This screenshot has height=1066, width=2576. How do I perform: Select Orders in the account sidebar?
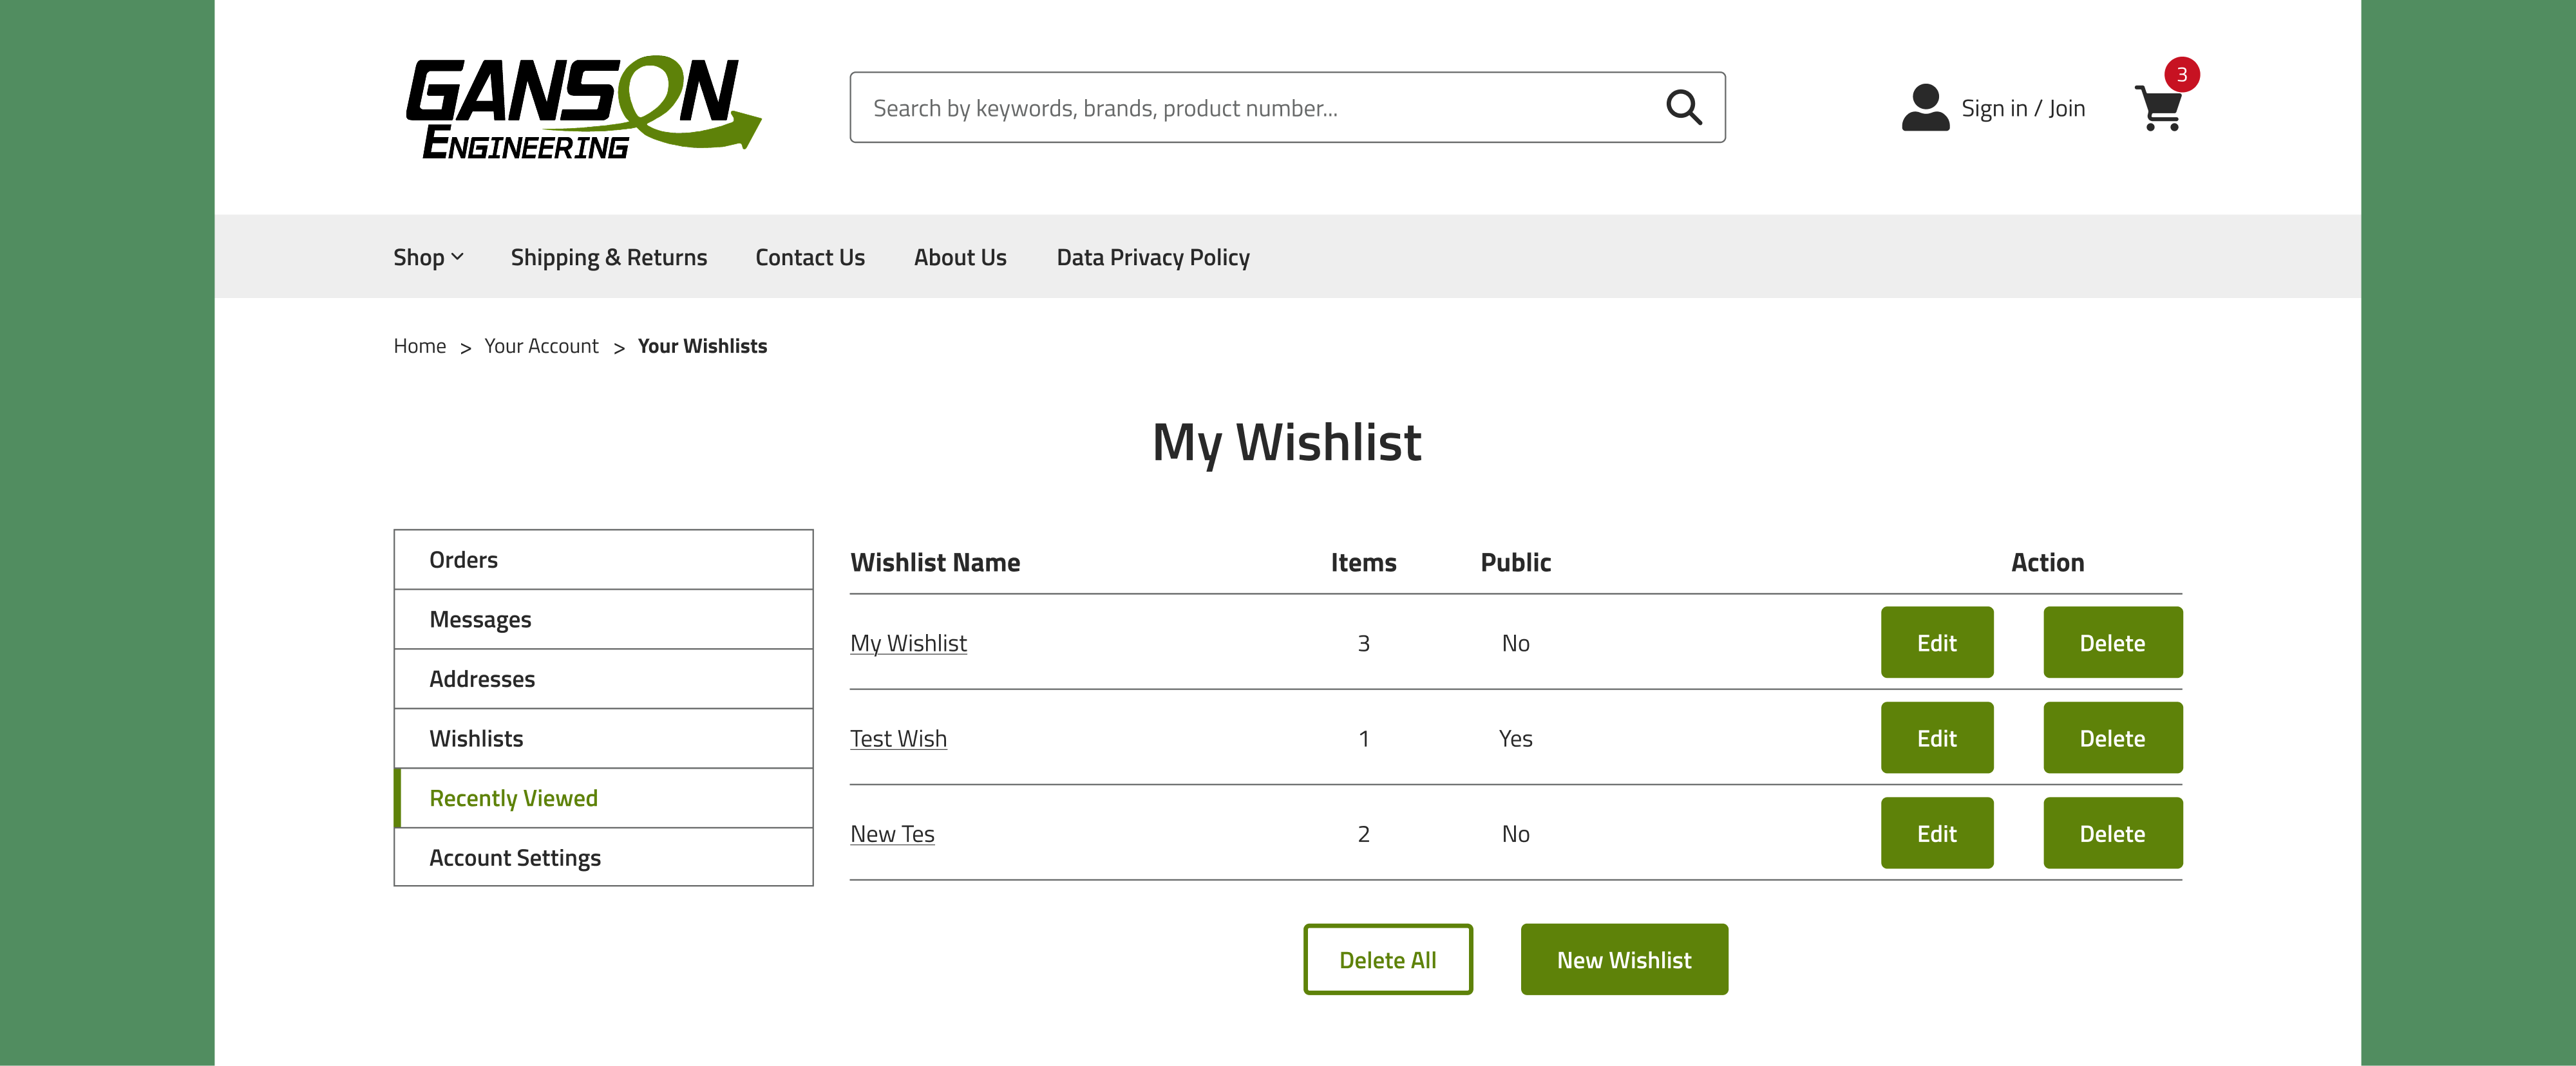pyautogui.click(x=464, y=559)
